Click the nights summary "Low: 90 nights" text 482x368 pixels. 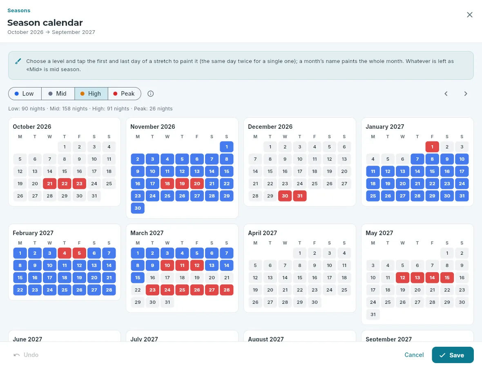[27, 109]
